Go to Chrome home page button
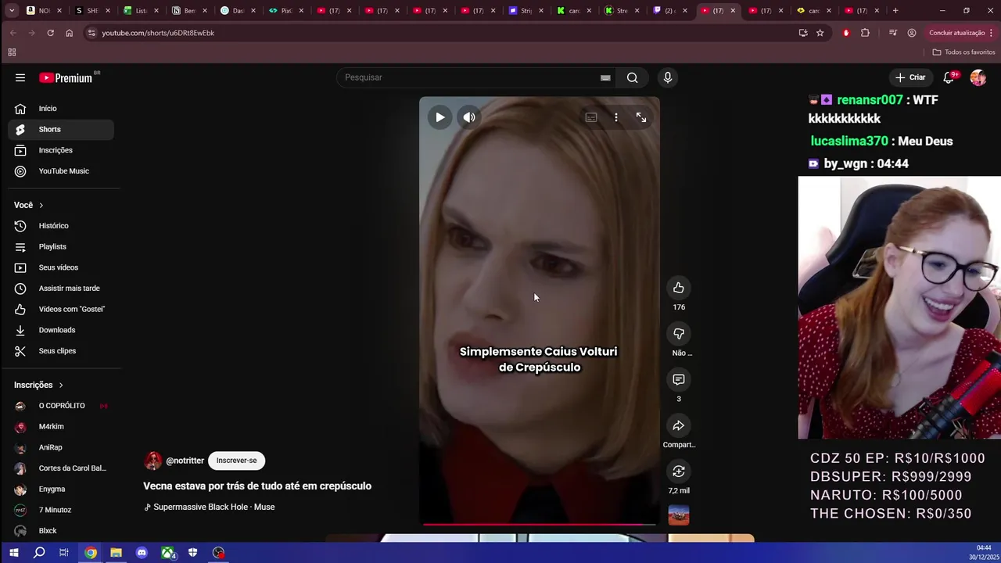The height and width of the screenshot is (563, 1001). [69, 33]
